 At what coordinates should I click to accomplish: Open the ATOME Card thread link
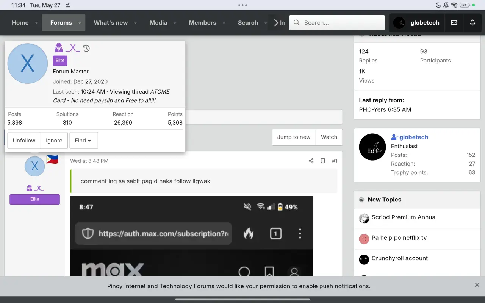(x=111, y=96)
